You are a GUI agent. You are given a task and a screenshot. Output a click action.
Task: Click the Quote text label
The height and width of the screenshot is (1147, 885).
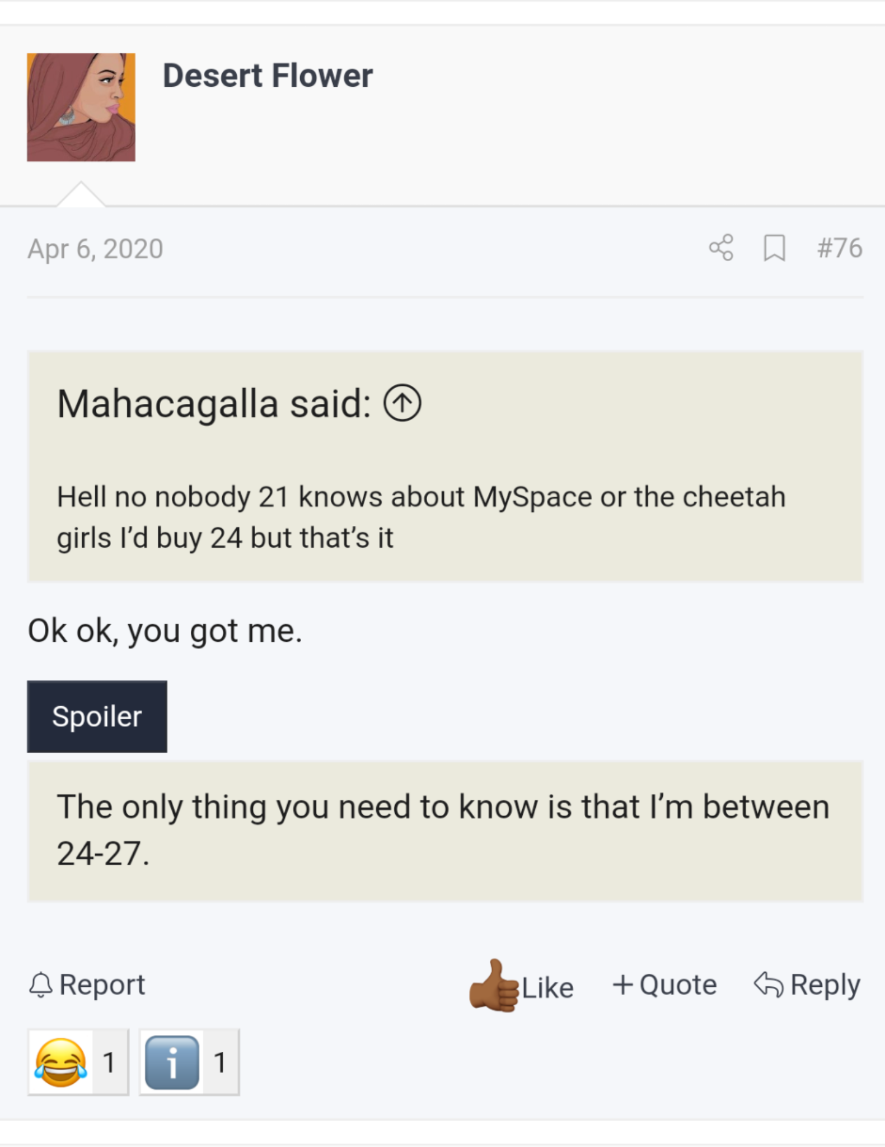(x=677, y=985)
